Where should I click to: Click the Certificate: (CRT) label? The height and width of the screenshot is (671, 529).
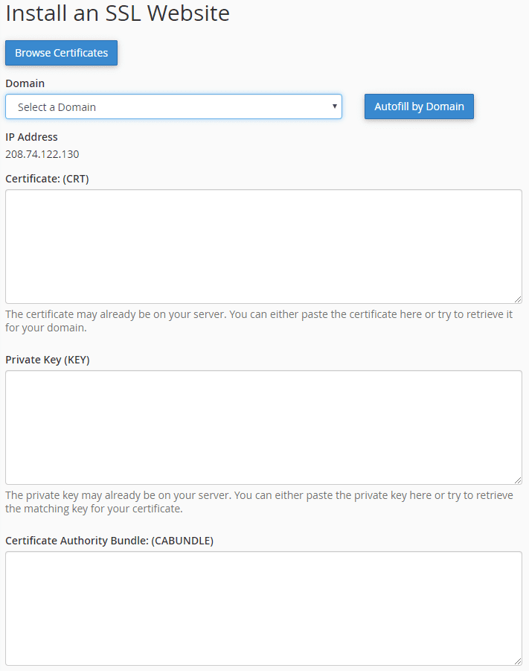point(47,179)
